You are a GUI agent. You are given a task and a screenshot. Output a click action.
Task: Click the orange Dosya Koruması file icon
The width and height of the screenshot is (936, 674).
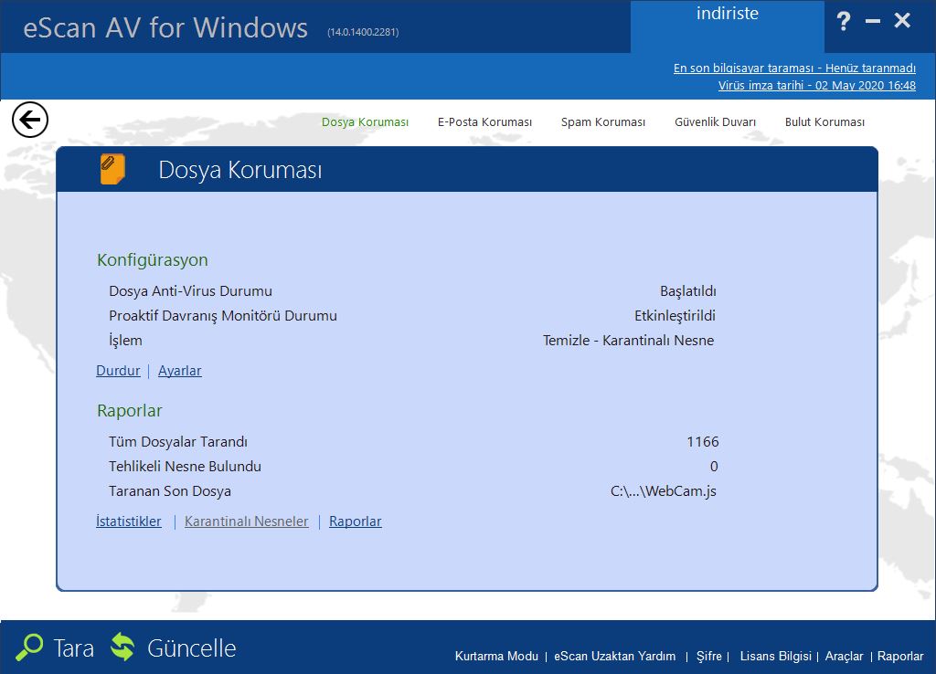tap(112, 169)
